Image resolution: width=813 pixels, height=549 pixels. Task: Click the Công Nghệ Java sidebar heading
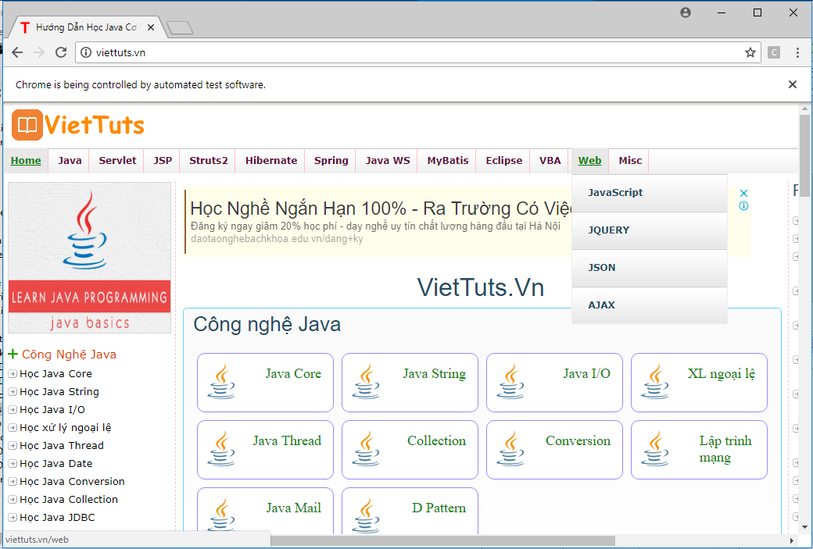click(x=69, y=355)
